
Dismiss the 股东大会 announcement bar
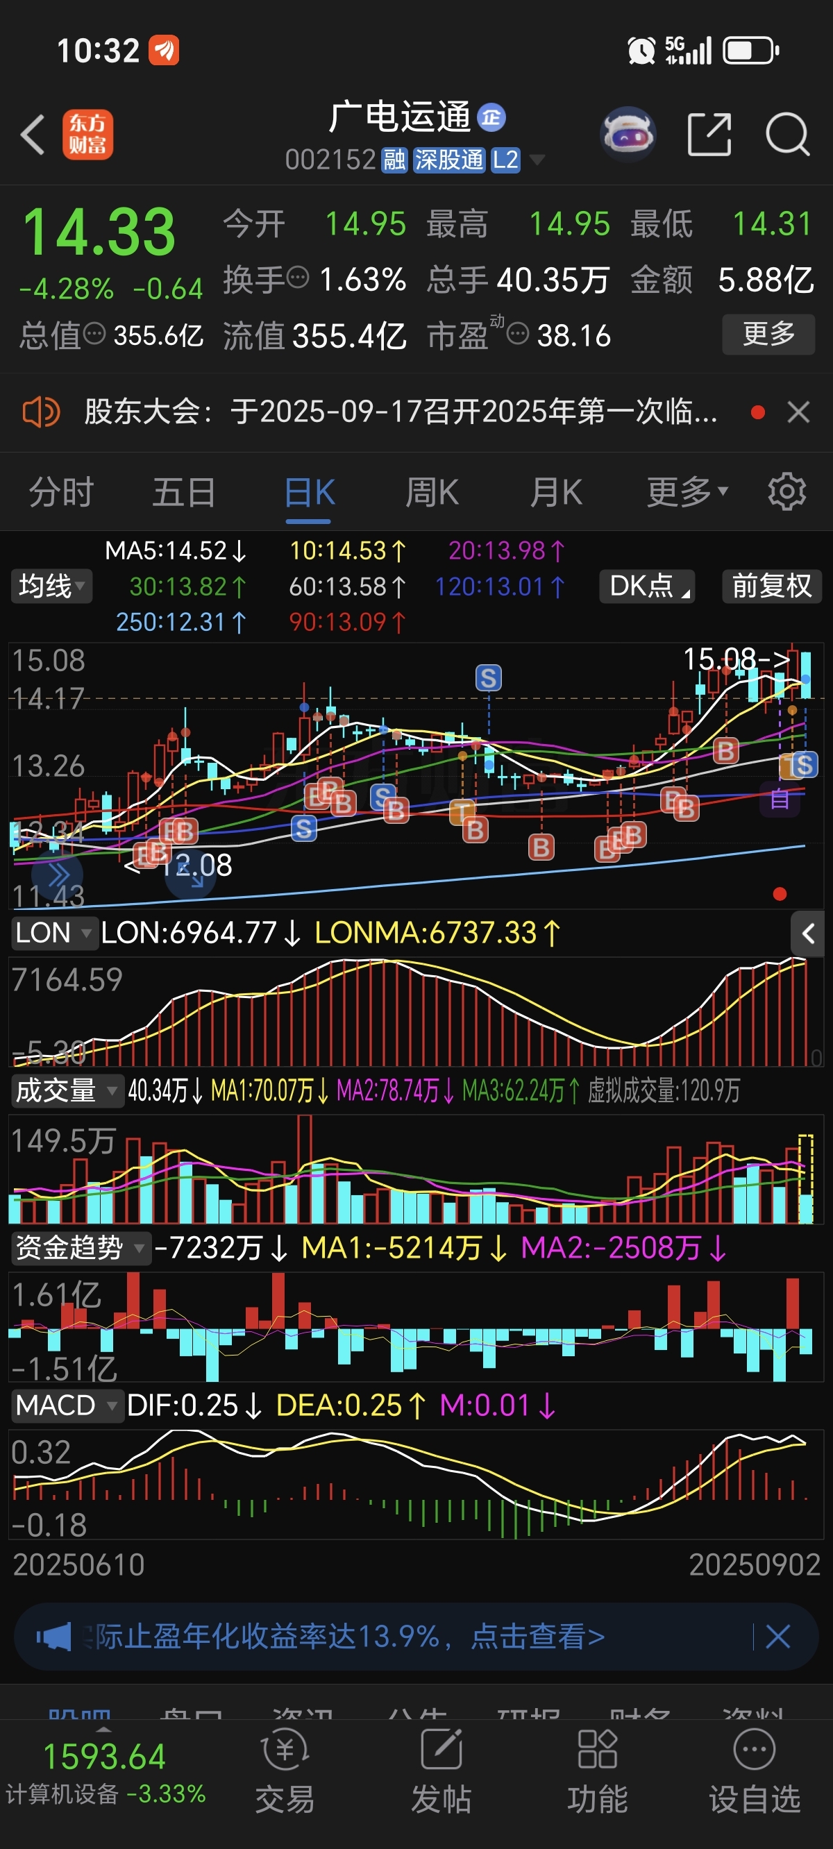point(798,413)
